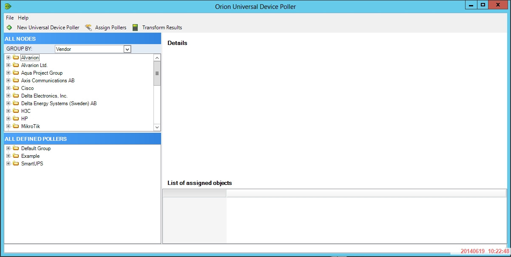Expand the Default Group pollers
The width and height of the screenshot is (511, 257).
pos(8,148)
